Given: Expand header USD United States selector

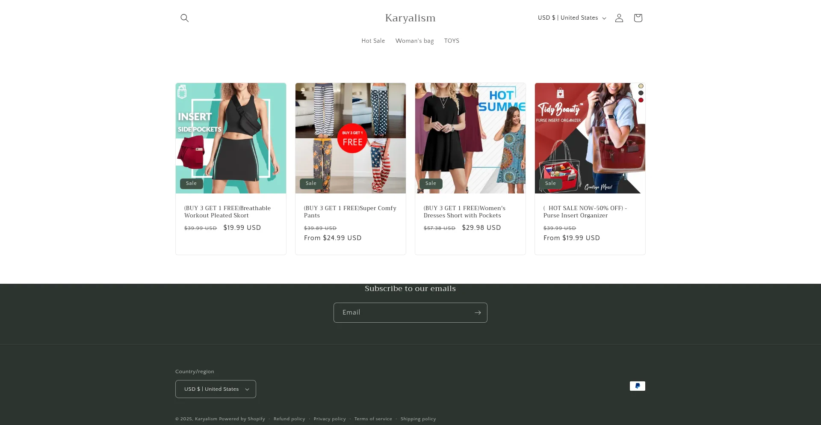Looking at the screenshot, I should point(572,18).
